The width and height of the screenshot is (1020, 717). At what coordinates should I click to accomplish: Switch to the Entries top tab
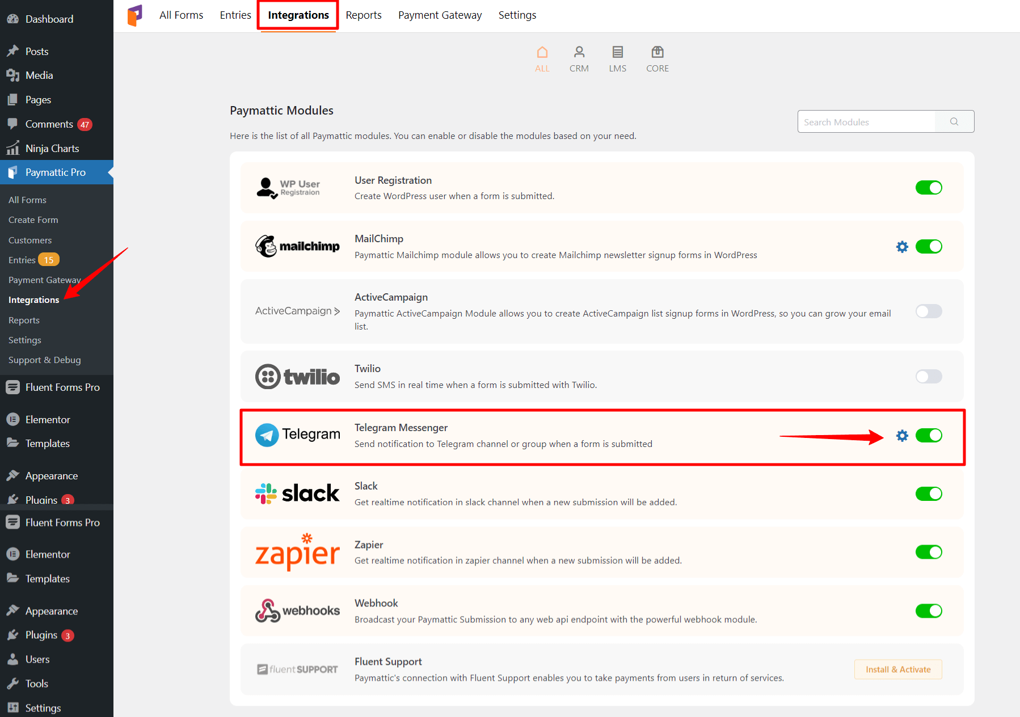235,15
